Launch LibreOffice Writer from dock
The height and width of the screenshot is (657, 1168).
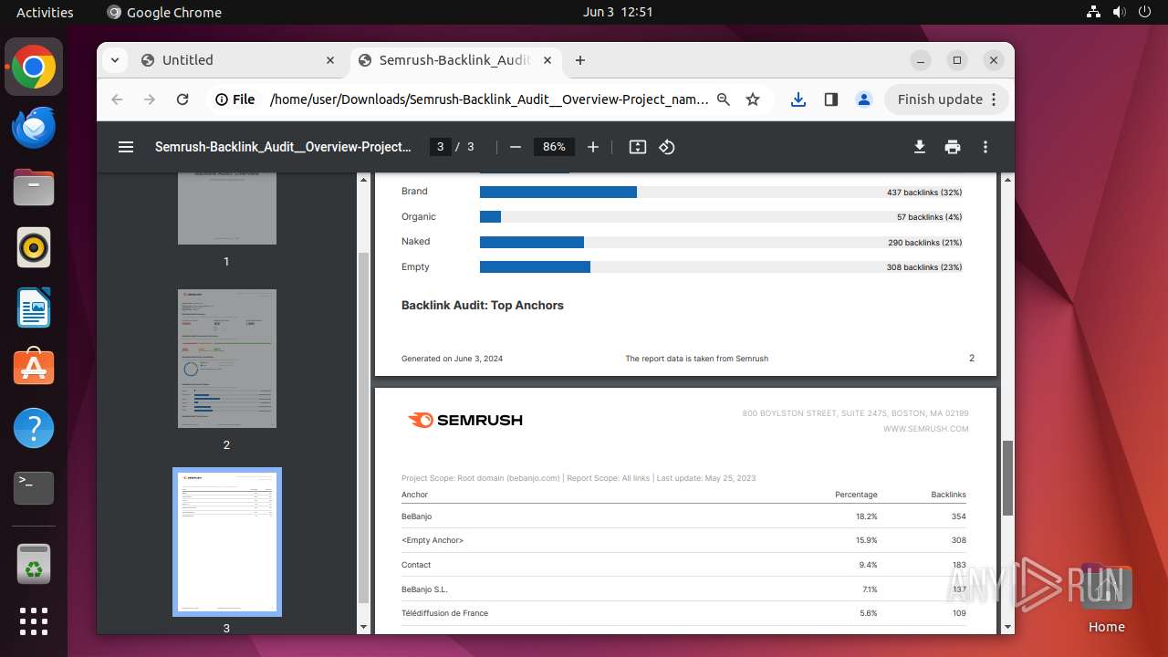pos(34,308)
